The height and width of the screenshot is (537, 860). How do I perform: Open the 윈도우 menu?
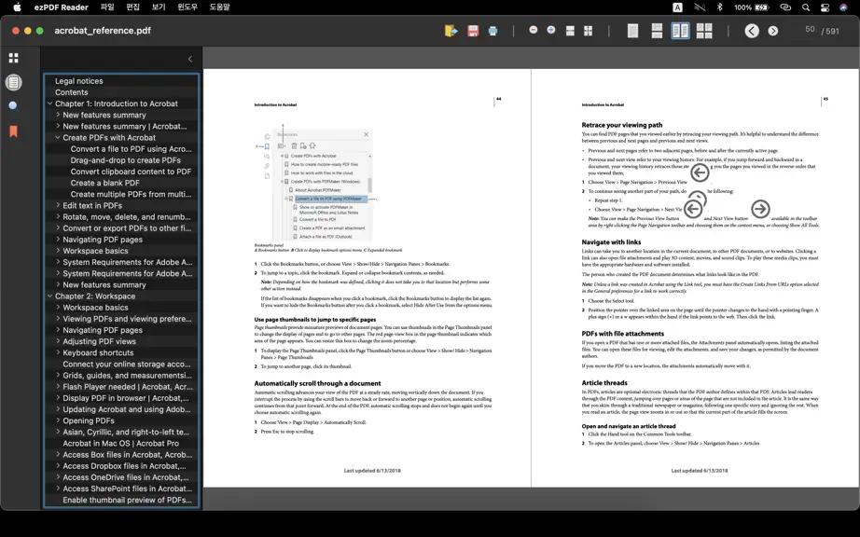tap(187, 7)
